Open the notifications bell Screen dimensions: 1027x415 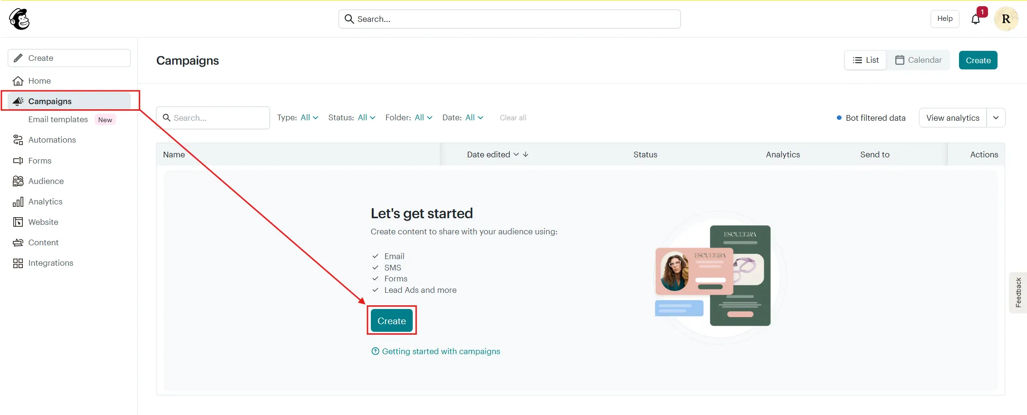tap(976, 19)
